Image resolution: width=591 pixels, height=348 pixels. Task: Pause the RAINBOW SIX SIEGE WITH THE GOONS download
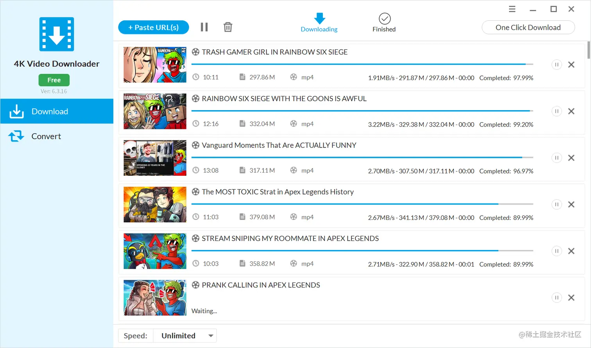(556, 111)
